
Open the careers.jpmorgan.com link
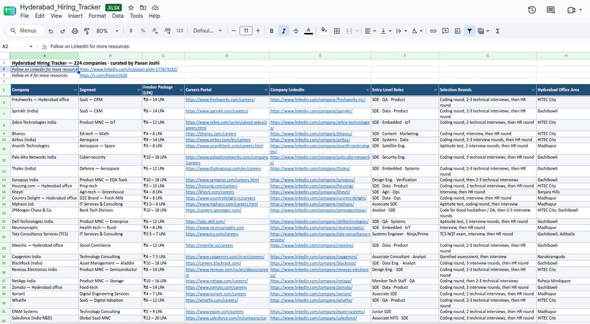click(213, 210)
